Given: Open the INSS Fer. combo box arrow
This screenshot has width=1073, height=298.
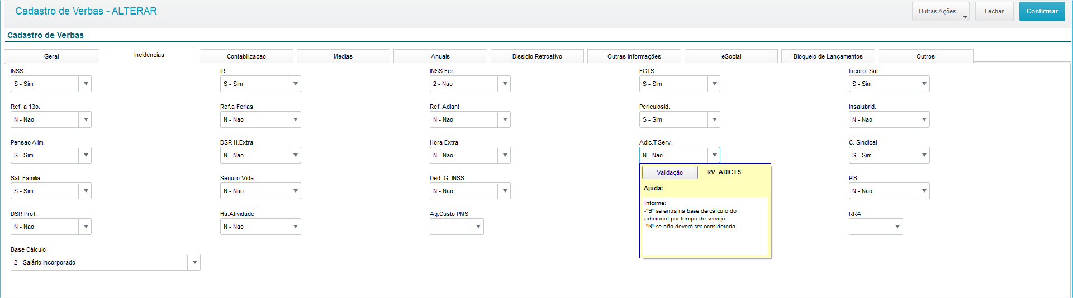Looking at the screenshot, I should pyautogui.click(x=505, y=84).
